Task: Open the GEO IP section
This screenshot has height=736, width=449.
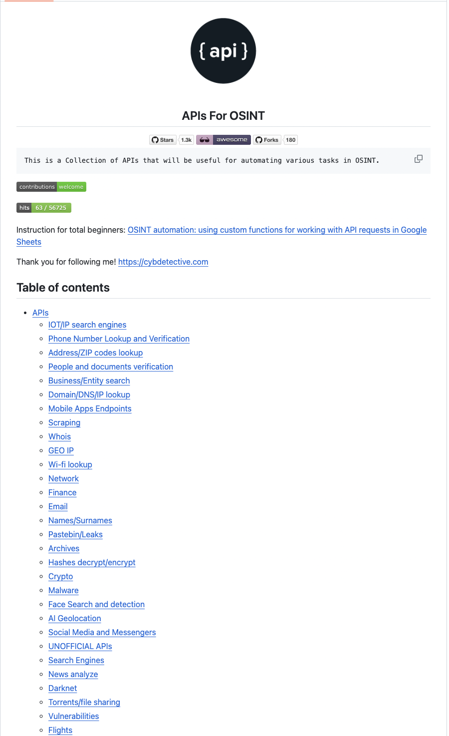Action: (61, 450)
